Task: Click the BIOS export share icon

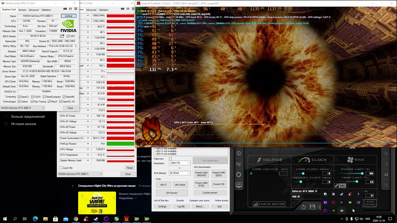Action: point(62,36)
